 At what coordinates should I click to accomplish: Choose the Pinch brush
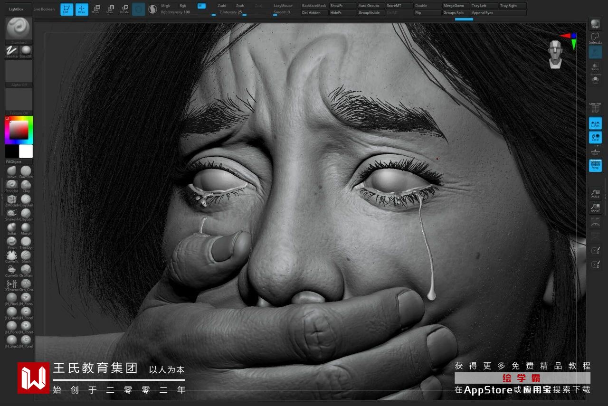(x=12, y=243)
